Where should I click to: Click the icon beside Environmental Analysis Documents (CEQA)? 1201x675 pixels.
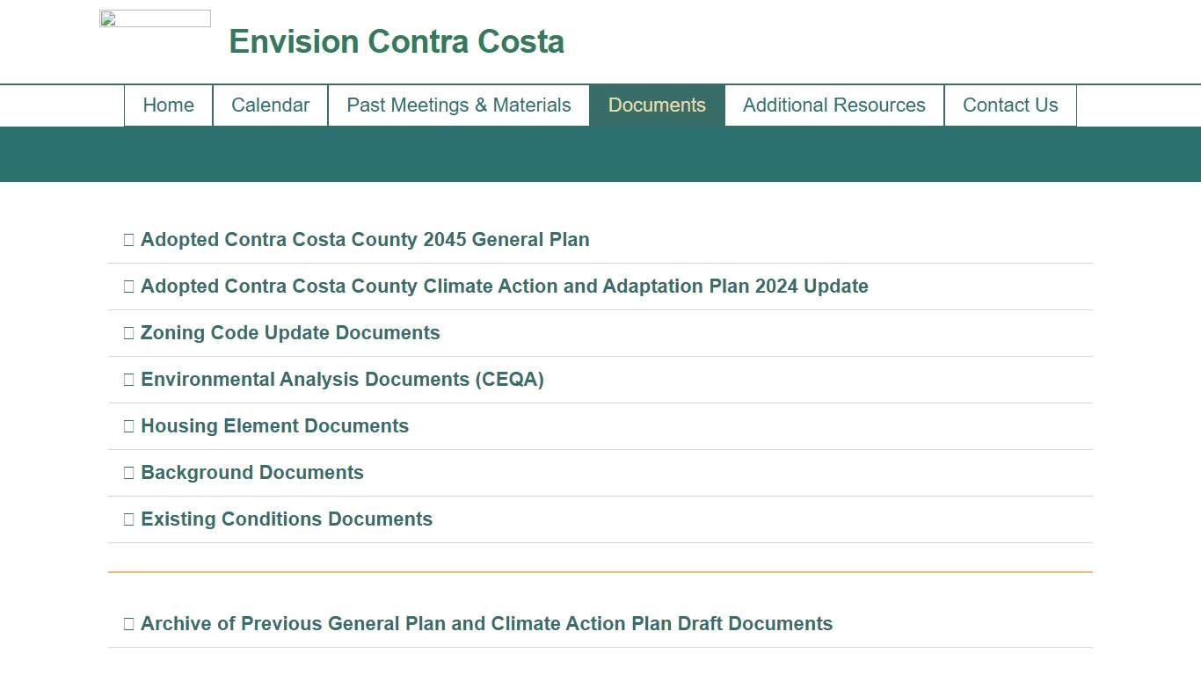128,379
